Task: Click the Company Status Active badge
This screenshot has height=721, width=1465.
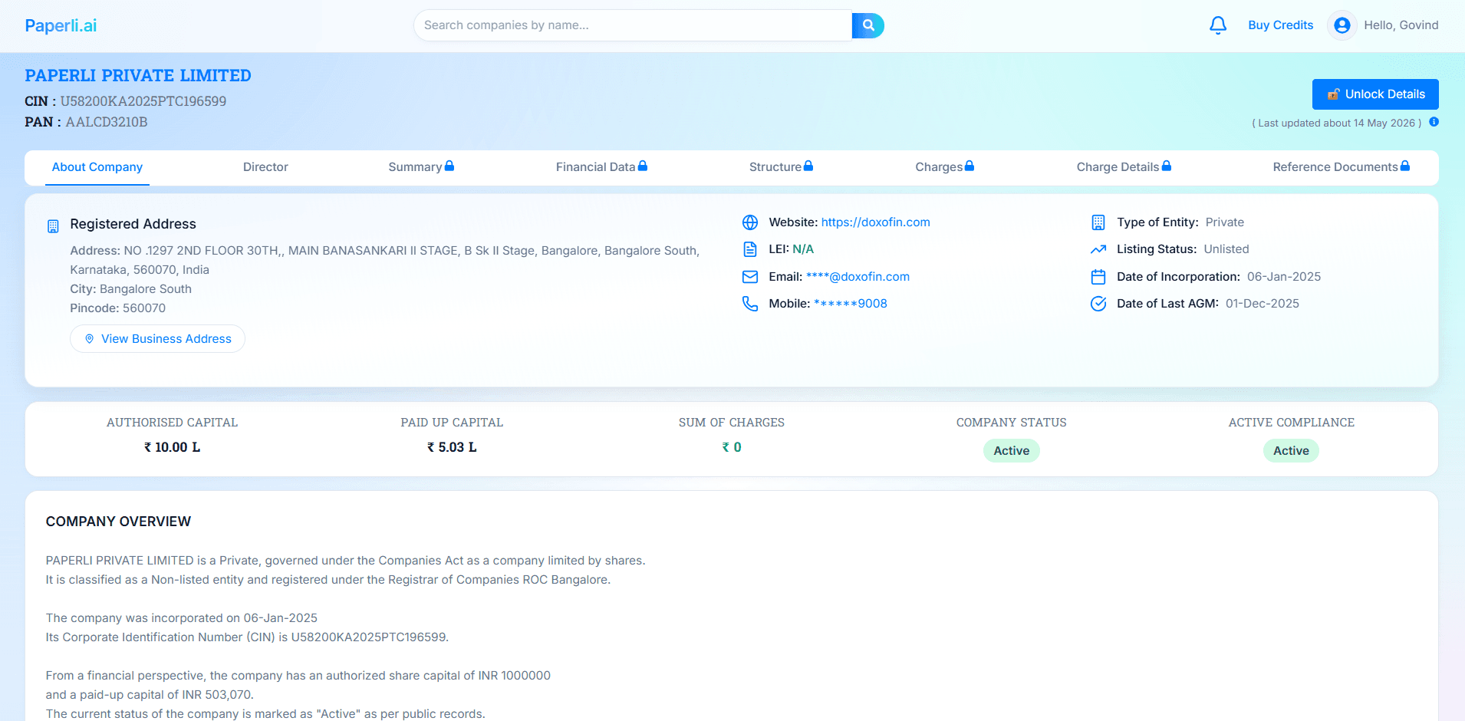Action: 1011,451
